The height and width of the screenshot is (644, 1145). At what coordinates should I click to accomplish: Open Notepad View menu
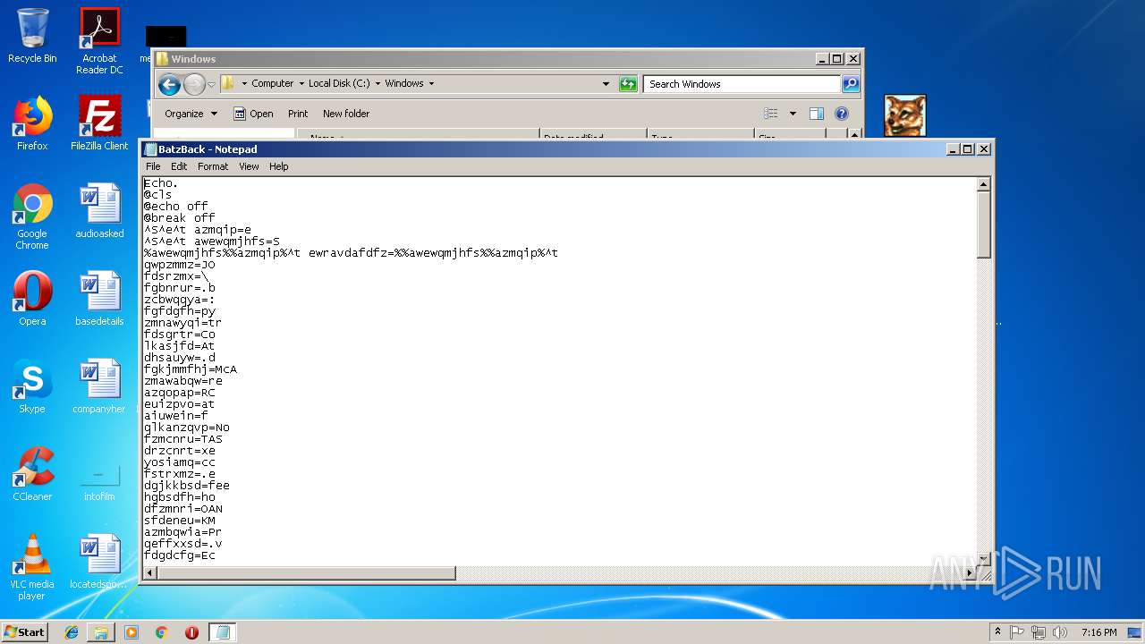[249, 166]
